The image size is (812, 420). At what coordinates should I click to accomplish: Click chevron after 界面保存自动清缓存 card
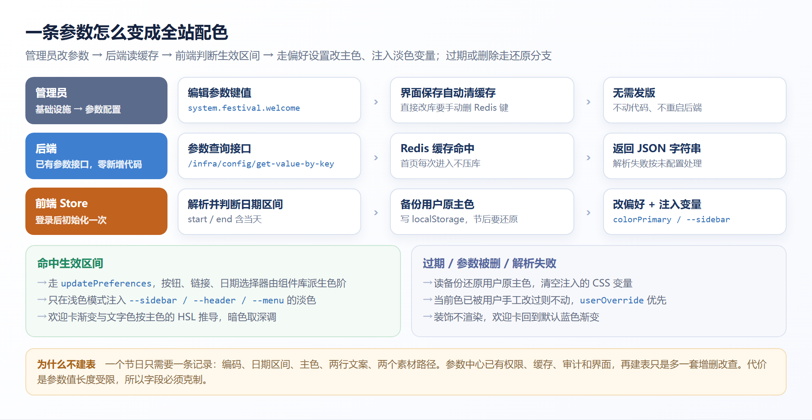(x=588, y=102)
